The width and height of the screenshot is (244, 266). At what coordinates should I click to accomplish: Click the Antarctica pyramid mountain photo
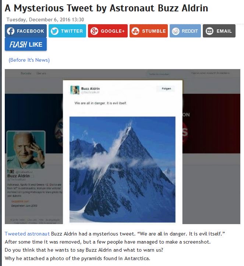click(122, 169)
